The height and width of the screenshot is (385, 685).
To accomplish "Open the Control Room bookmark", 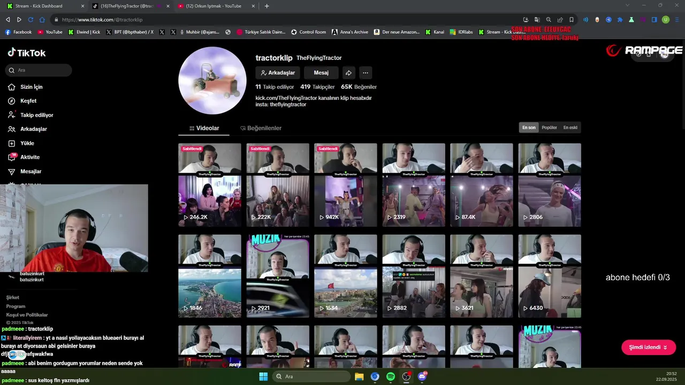I will pos(308,32).
